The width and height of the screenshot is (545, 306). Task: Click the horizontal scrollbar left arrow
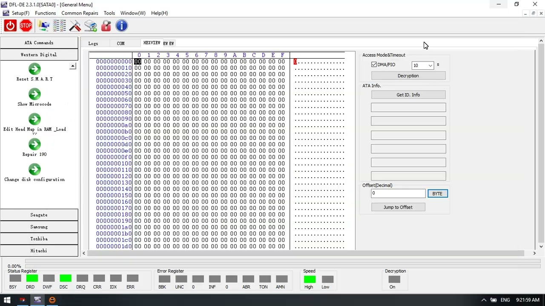(x=83, y=253)
